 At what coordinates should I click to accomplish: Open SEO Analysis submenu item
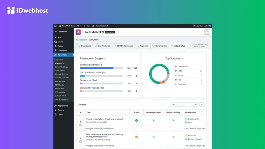click(60, 92)
